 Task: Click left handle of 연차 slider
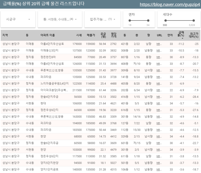pyautogui.click(x=130, y=20)
